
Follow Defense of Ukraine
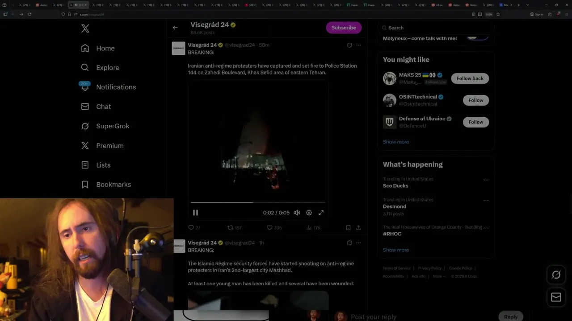(x=475, y=122)
